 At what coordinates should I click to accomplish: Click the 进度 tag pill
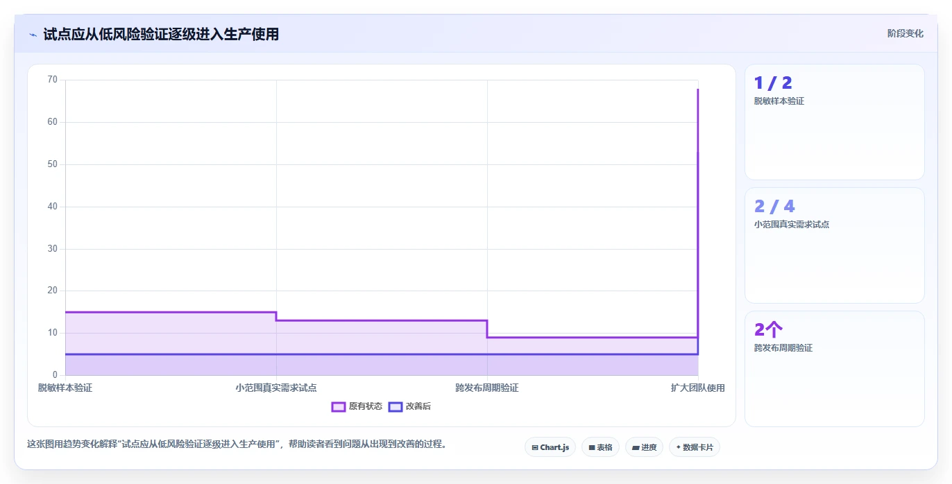tap(644, 447)
